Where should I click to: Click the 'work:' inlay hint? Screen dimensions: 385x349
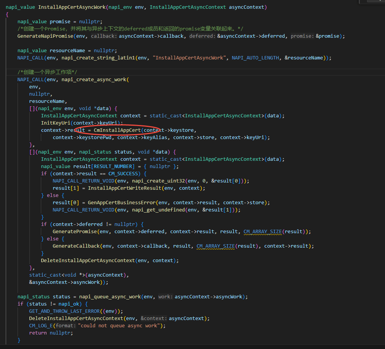coord(166,297)
